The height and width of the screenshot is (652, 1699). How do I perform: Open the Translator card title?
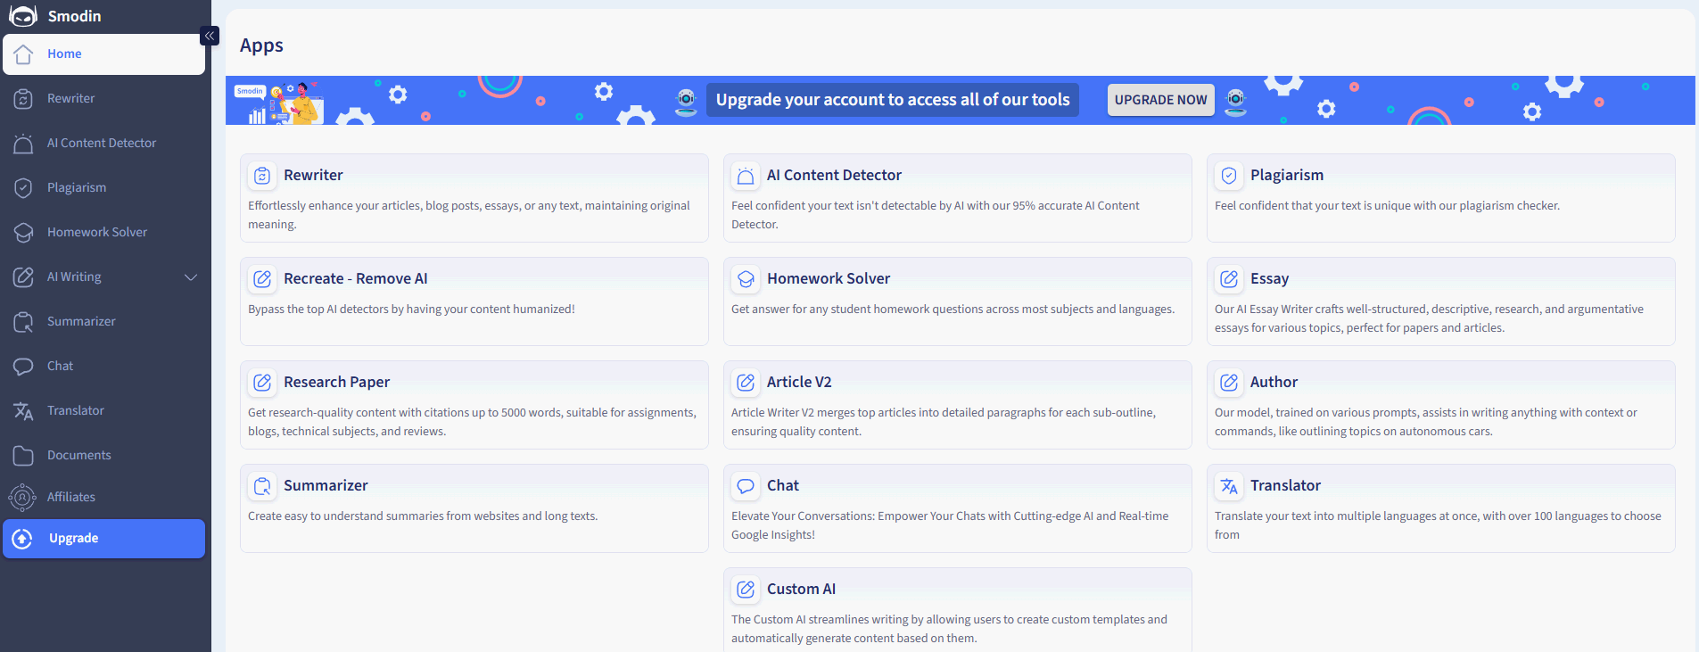click(1285, 486)
